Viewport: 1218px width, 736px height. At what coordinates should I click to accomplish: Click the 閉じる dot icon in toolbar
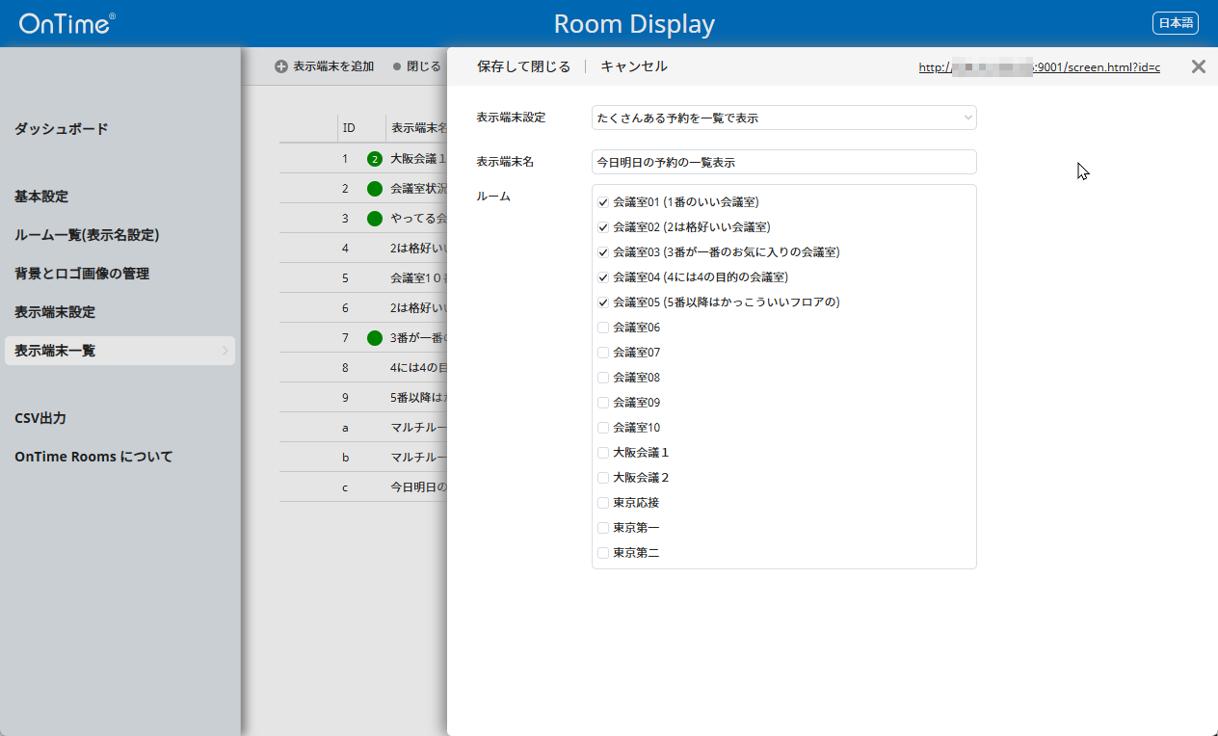pos(397,66)
